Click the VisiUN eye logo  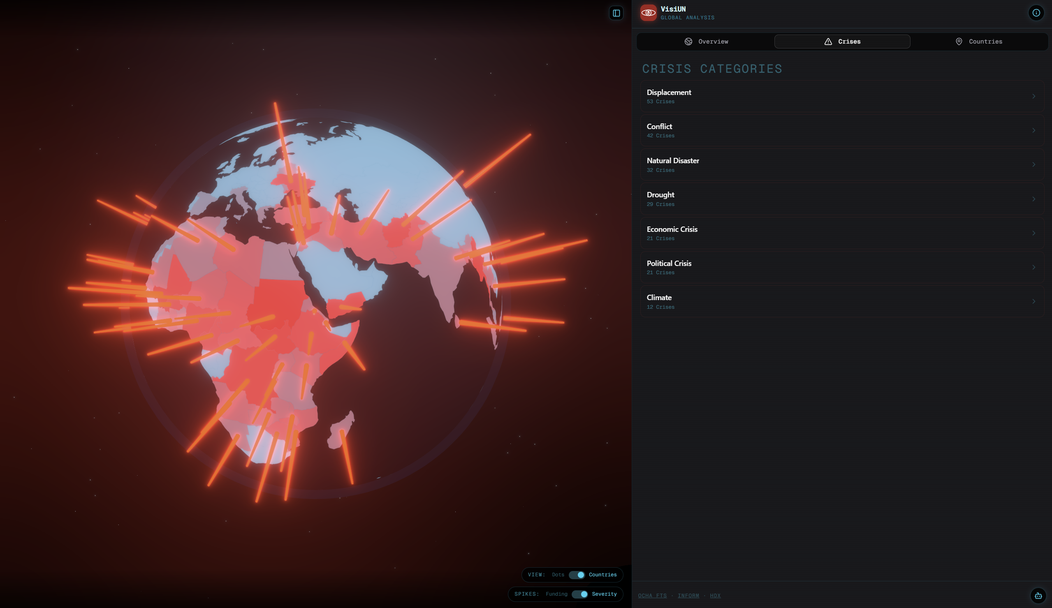click(x=648, y=13)
